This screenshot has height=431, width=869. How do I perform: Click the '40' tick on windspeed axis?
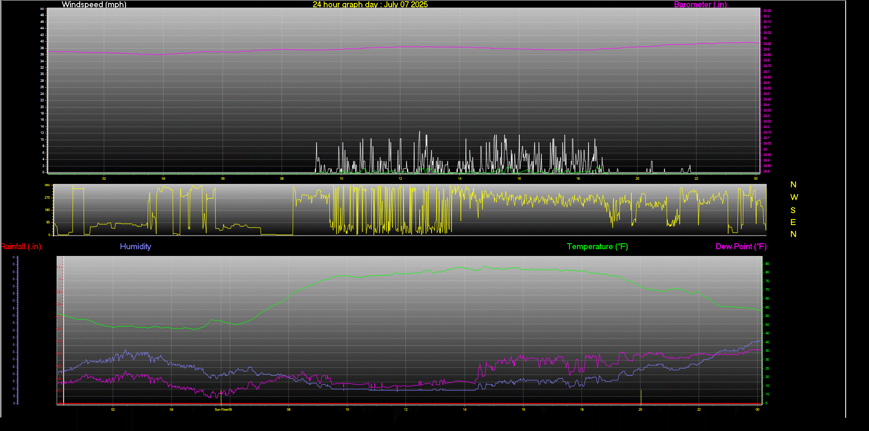[x=42, y=42]
